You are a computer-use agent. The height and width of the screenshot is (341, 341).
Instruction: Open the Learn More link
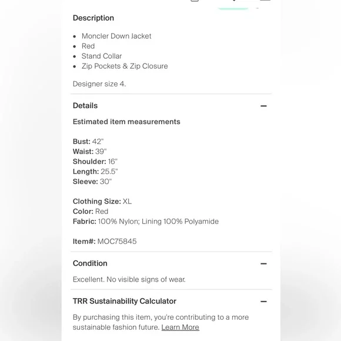click(180, 327)
